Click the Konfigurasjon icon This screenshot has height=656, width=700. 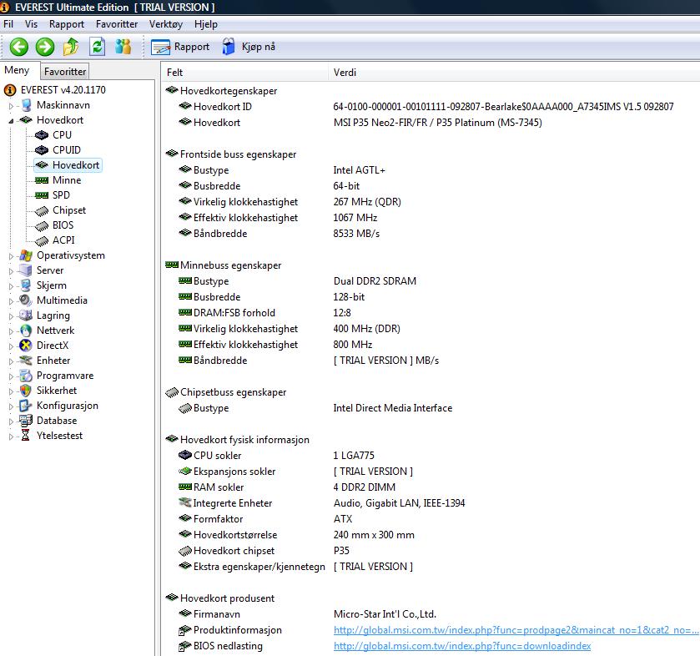click(x=26, y=406)
